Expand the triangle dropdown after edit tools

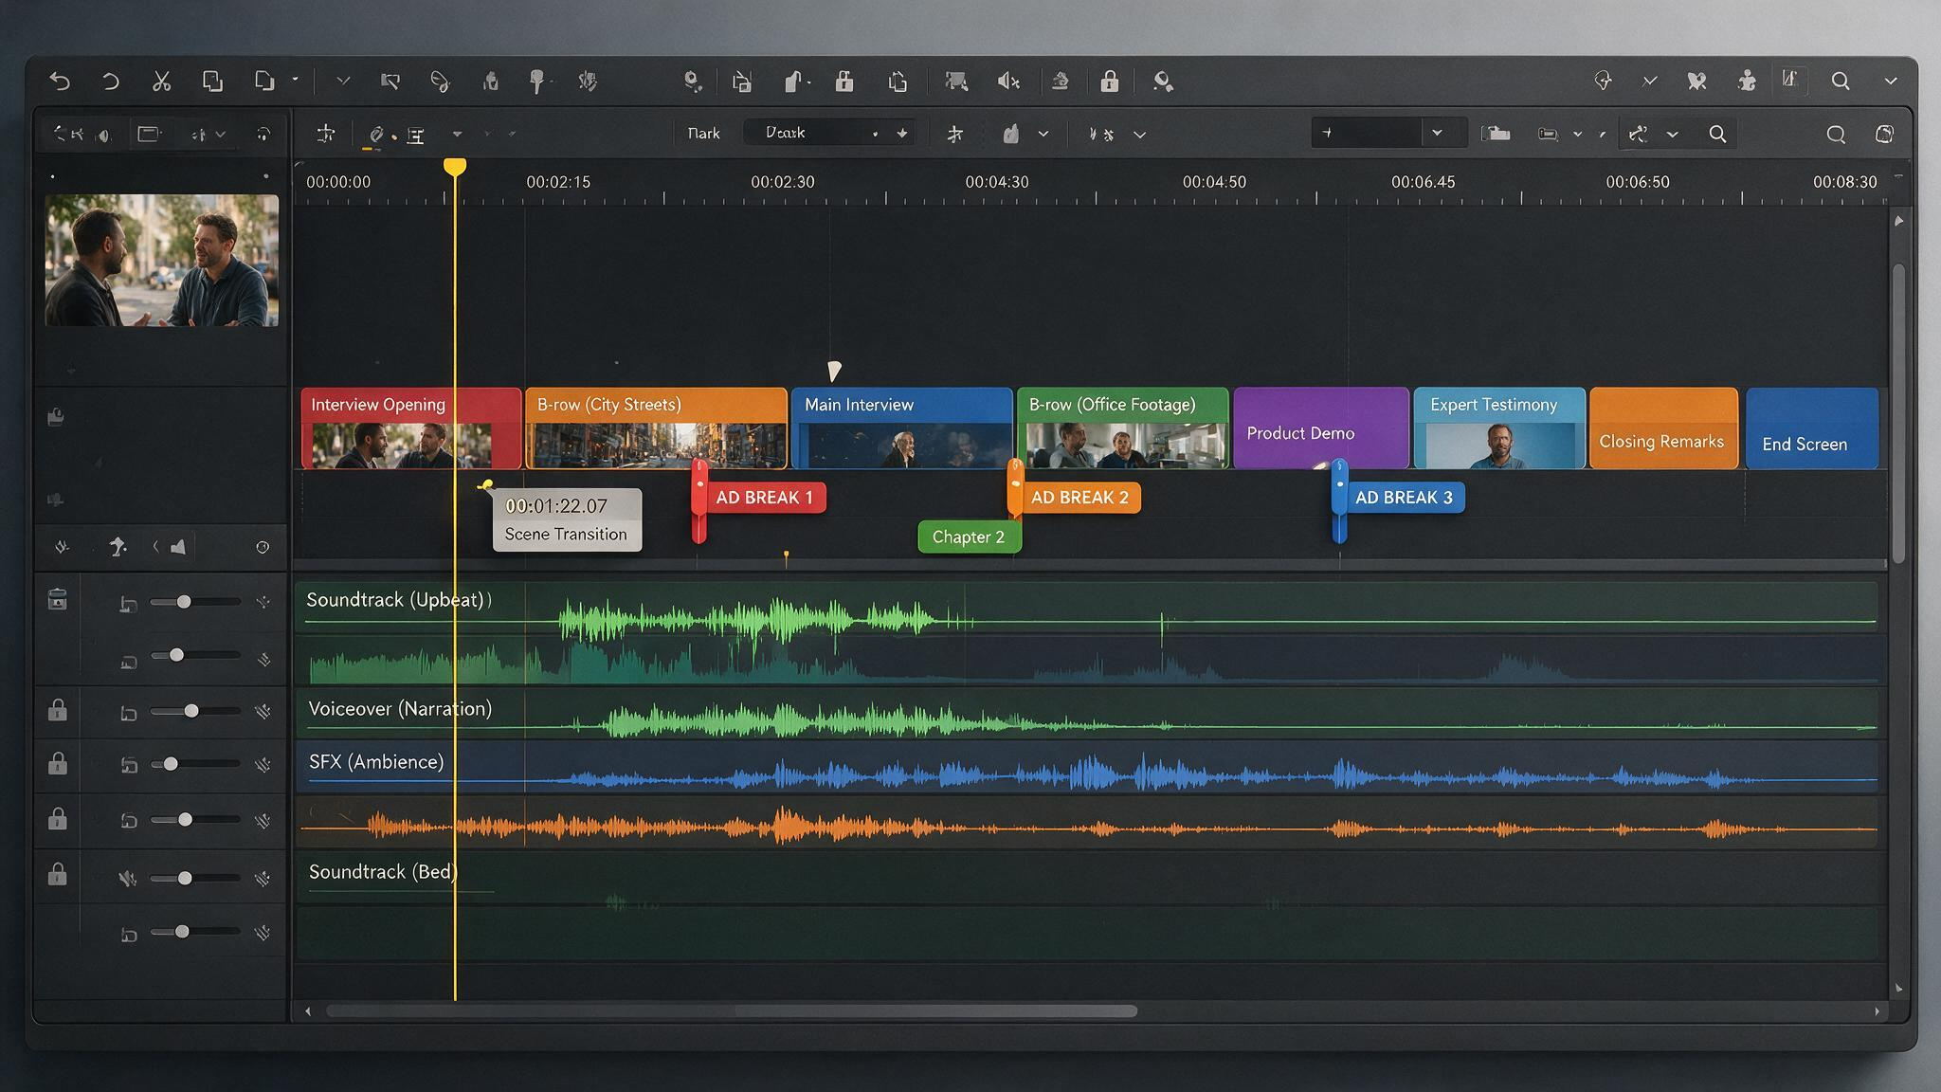[x=457, y=134]
